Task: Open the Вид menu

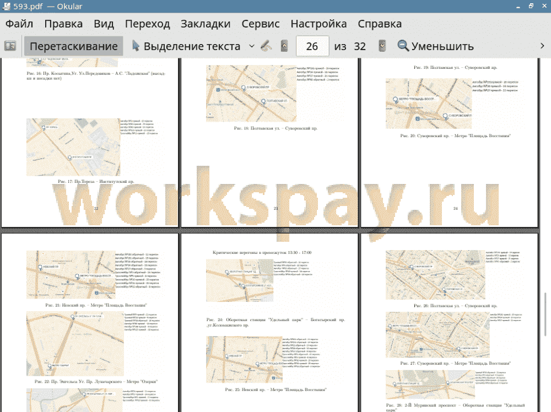Action: tap(104, 24)
